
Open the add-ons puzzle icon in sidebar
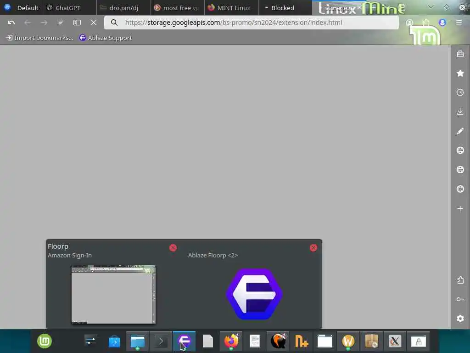click(460, 280)
